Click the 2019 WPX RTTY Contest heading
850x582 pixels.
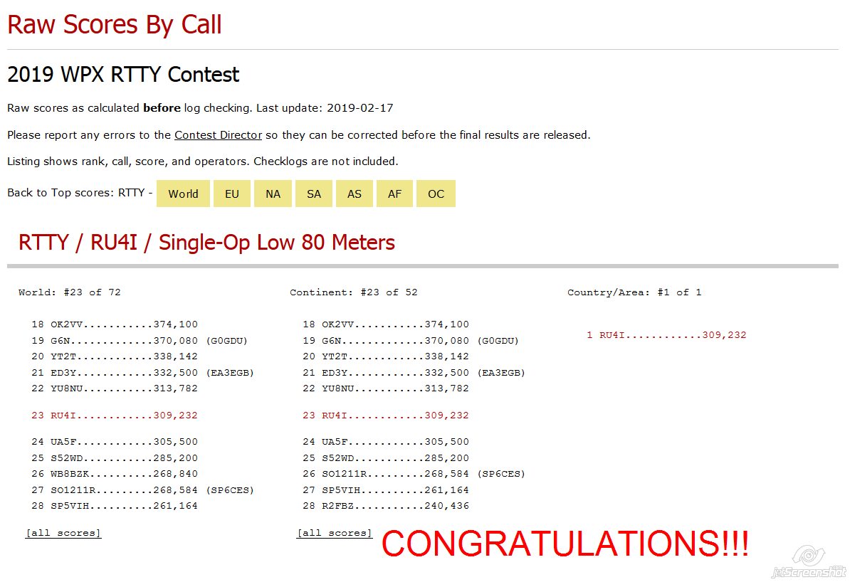point(123,75)
